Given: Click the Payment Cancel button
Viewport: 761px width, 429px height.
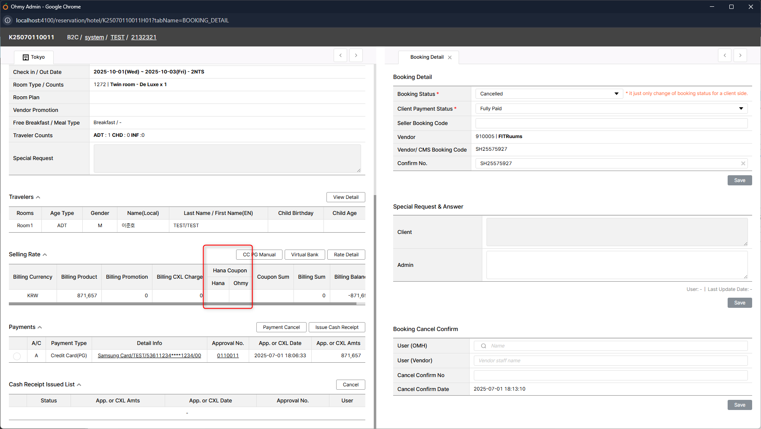Looking at the screenshot, I should (x=281, y=327).
